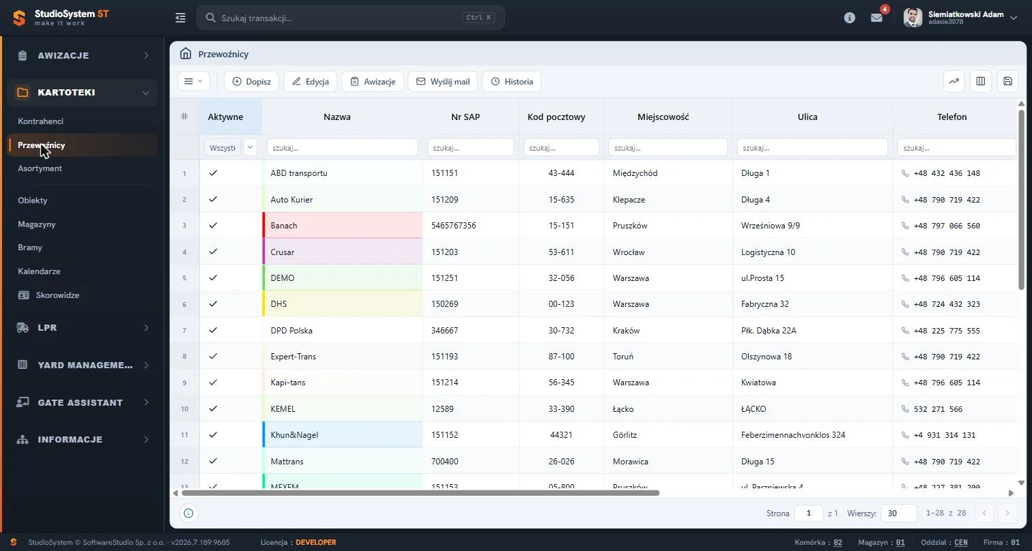Click the footer info circle icon

(x=188, y=513)
